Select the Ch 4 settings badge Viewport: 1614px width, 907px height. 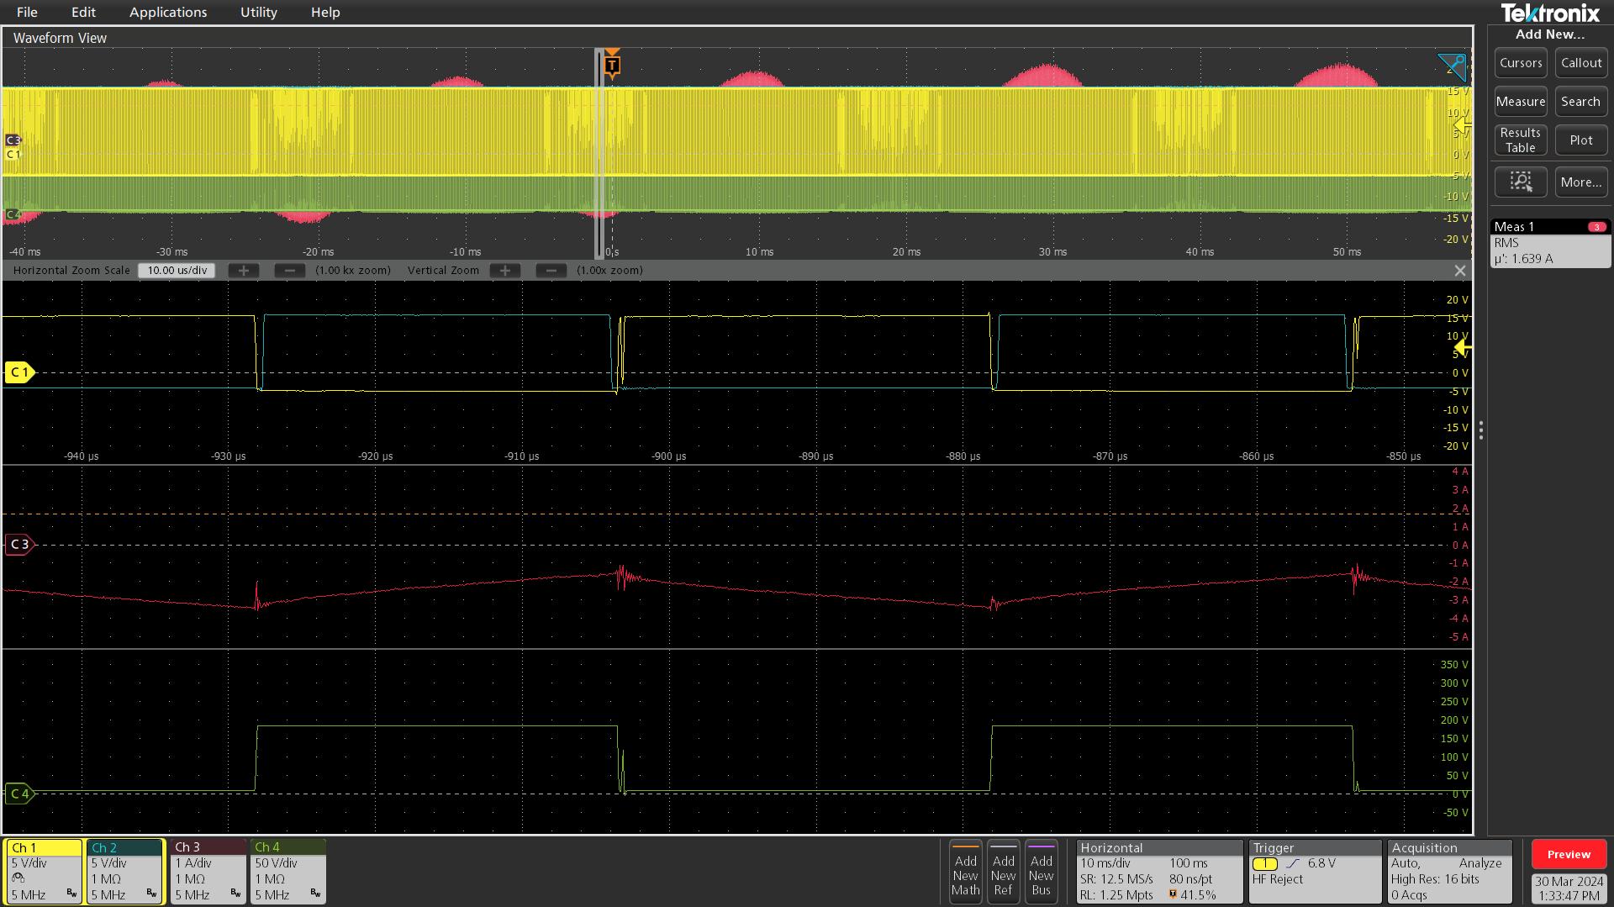(x=287, y=871)
